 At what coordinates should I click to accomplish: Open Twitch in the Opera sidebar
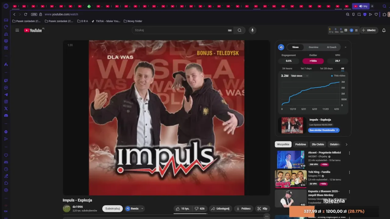click(6, 81)
